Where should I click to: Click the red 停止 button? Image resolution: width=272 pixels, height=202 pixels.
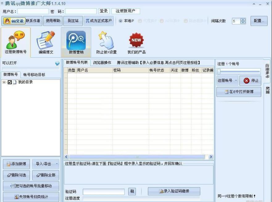[250, 80]
